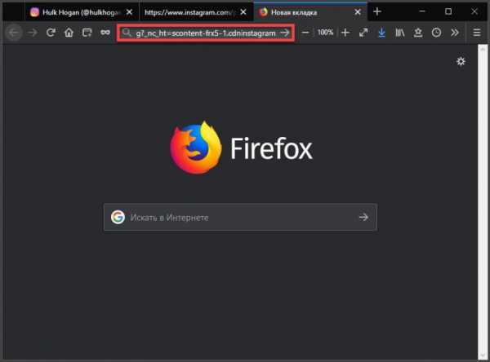
Task: Click the Go arrow in the address bar
Action: 285,33
